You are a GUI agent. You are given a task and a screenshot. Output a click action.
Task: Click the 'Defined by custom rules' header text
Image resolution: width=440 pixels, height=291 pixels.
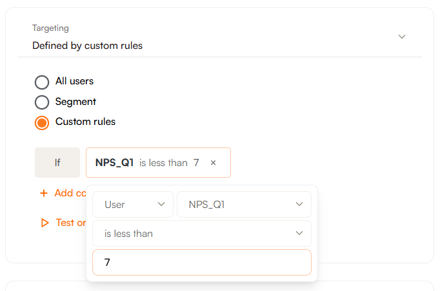[x=87, y=46]
